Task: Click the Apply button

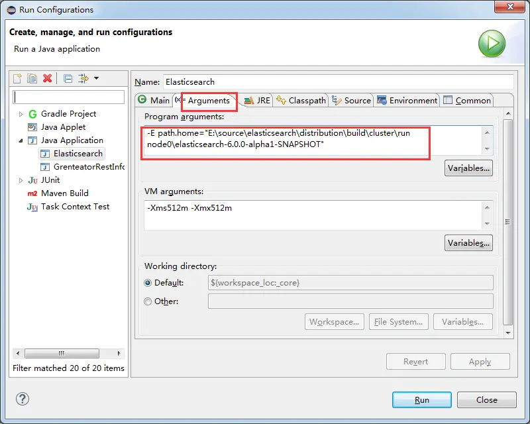Action: tap(480, 362)
